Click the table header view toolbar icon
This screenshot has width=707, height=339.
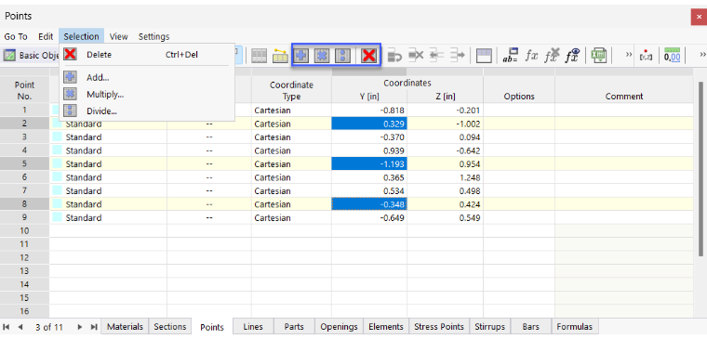coord(484,56)
